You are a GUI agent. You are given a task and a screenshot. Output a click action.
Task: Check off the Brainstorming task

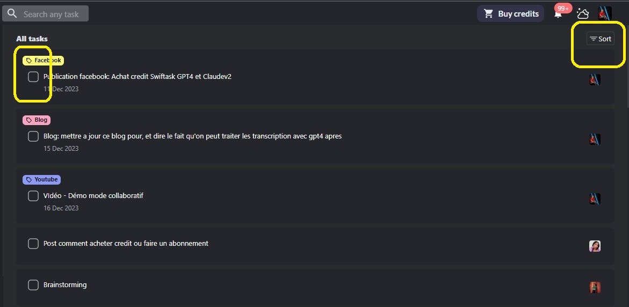coord(33,285)
